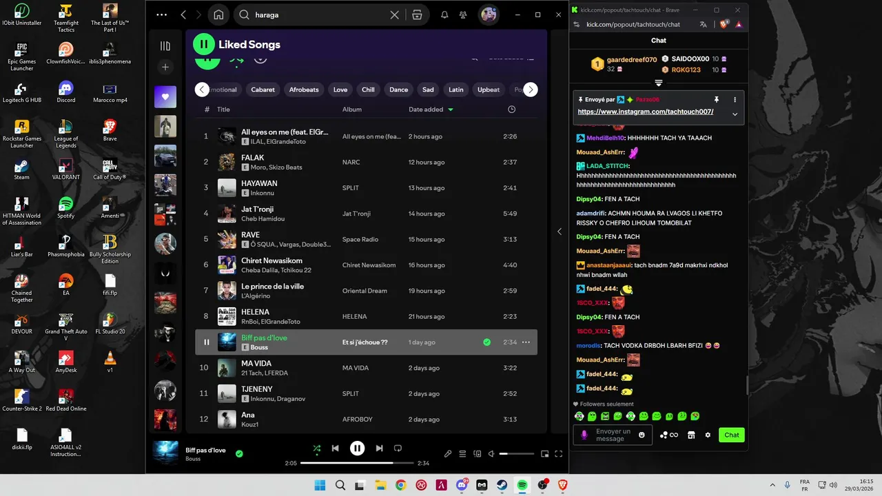Screen dimensions: 882x496
Task: Select the Upbeat filter chip
Action: point(489,90)
